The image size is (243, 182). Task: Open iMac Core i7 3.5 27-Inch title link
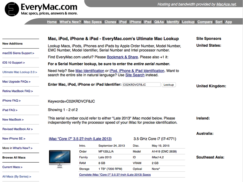pyautogui.click(x=80, y=139)
